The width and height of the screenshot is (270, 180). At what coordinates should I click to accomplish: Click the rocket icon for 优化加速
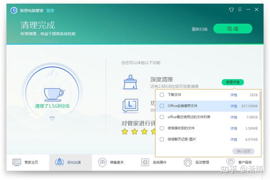59,162
